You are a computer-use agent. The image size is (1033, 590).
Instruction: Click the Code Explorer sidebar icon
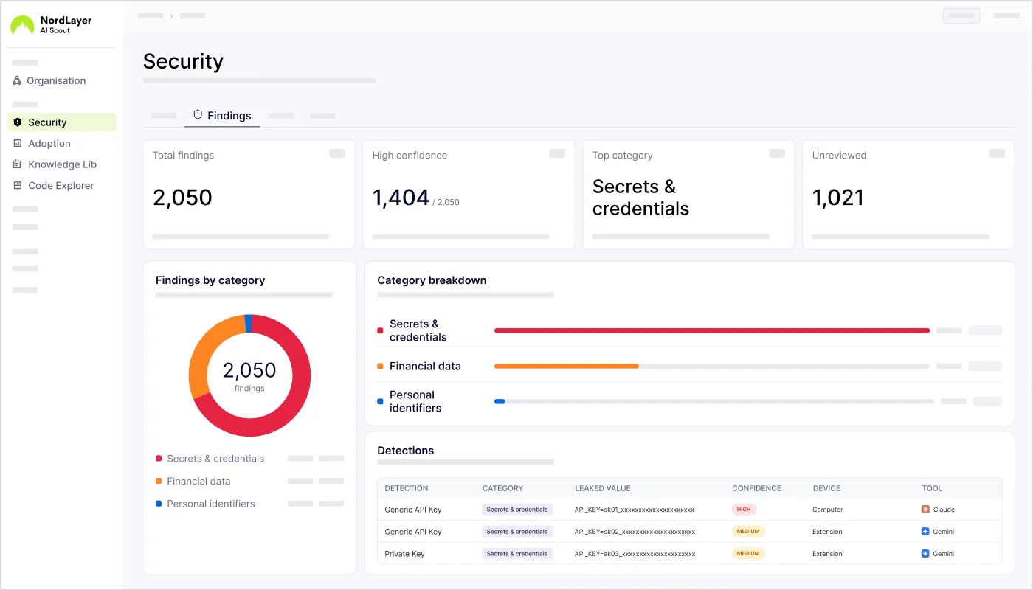click(x=18, y=185)
